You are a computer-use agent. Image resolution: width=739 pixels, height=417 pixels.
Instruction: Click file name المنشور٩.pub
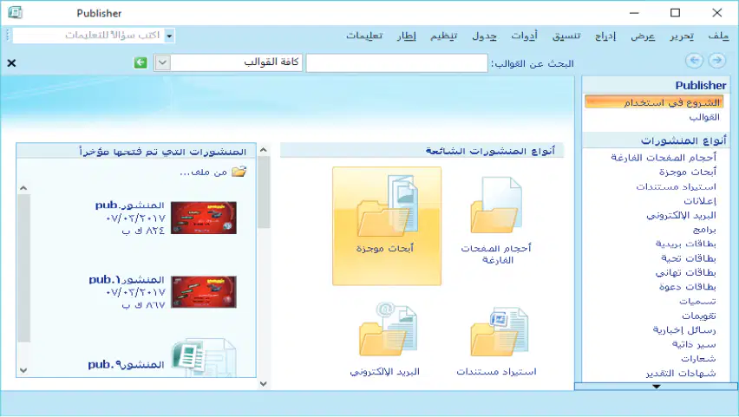pyautogui.click(x=126, y=364)
